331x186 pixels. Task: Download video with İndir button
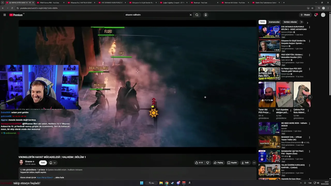click(x=245, y=163)
